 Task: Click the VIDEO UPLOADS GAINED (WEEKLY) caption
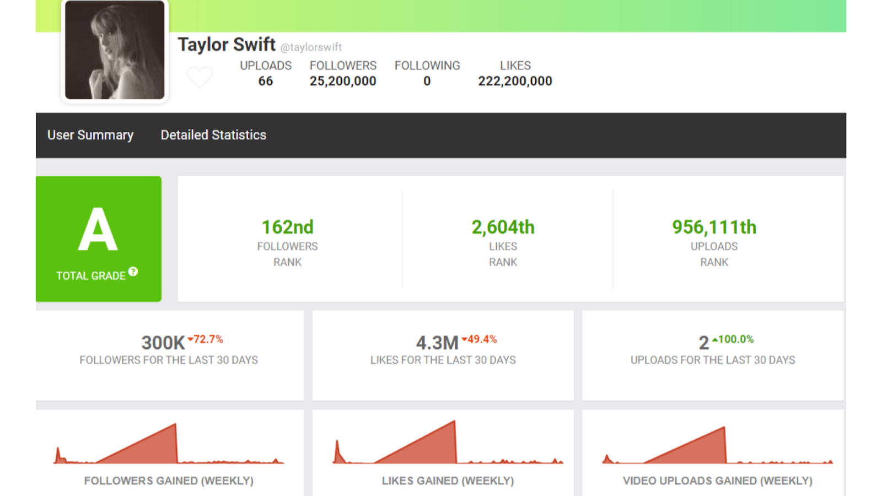coord(717,481)
